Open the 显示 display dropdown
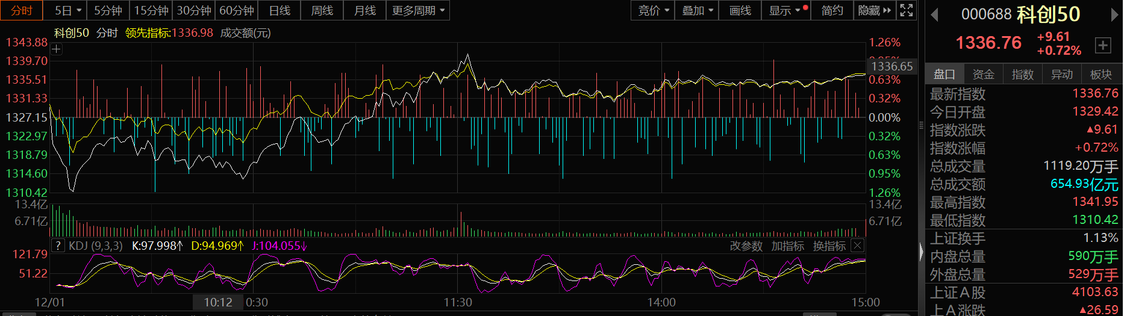 coord(784,10)
